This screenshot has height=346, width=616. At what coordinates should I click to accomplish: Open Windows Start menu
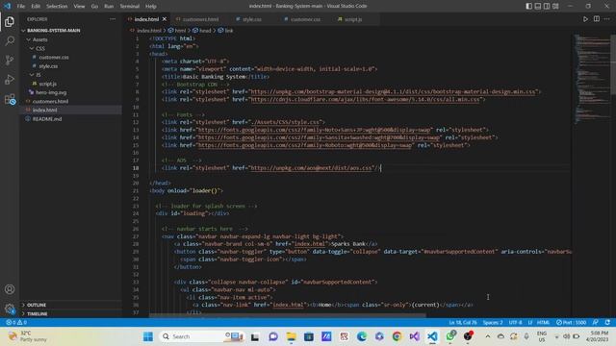coord(148,336)
